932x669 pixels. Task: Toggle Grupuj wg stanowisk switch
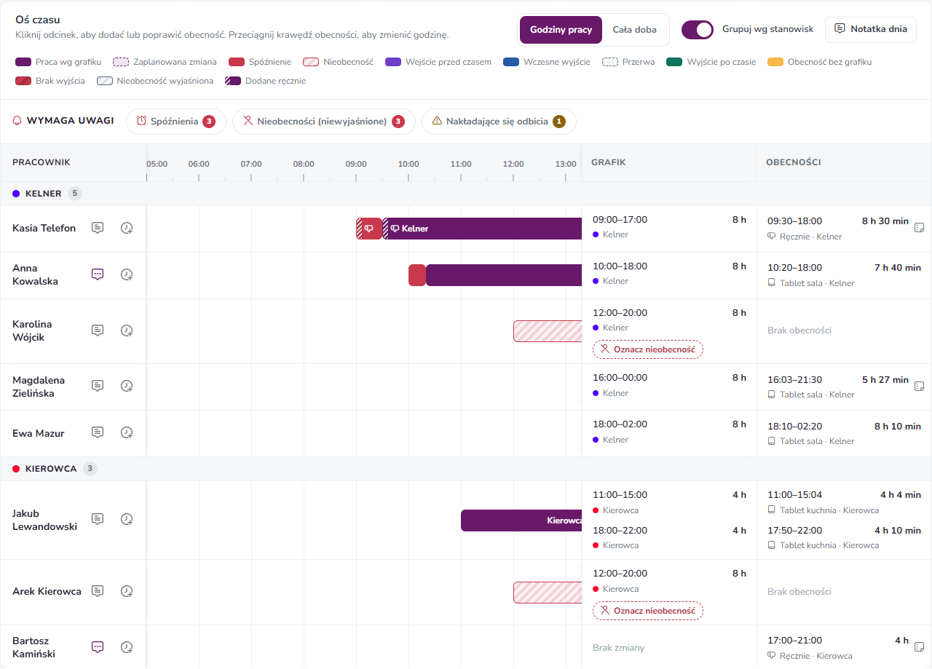click(698, 30)
